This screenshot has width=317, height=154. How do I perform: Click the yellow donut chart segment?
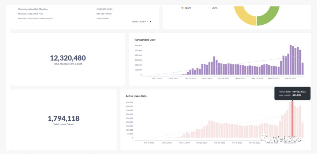pos(244,16)
